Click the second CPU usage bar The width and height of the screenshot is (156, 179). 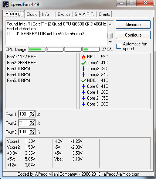click(55, 49)
